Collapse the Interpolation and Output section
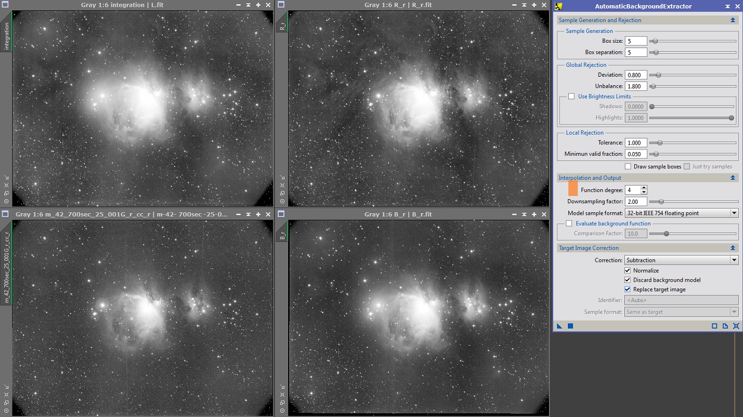 pos(733,178)
